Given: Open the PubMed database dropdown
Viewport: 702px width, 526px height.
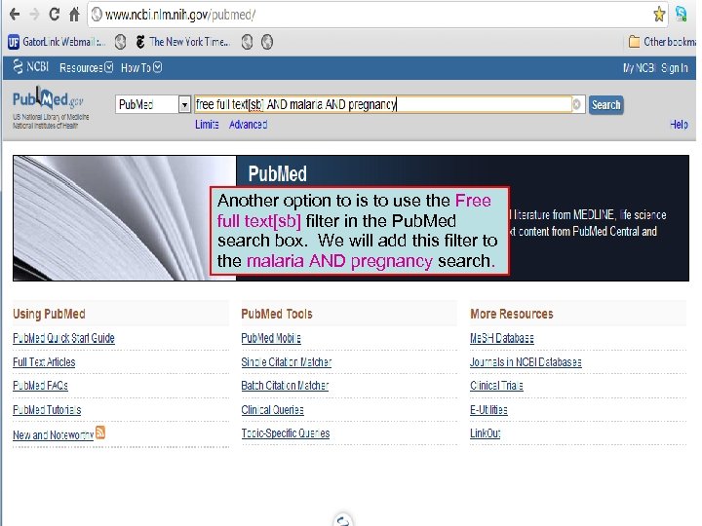Looking at the screenshot, I should click(x=153, y=104).
